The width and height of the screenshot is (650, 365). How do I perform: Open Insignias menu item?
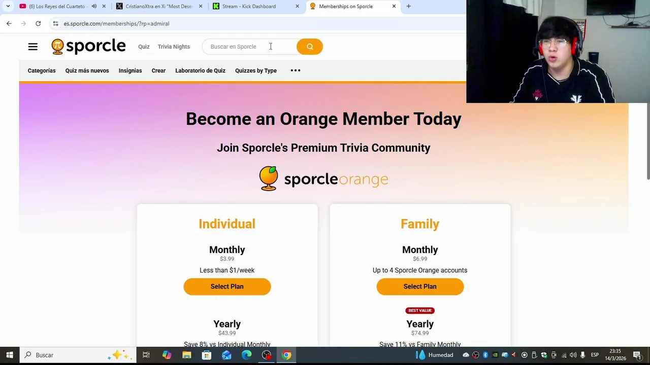(130, 70)
